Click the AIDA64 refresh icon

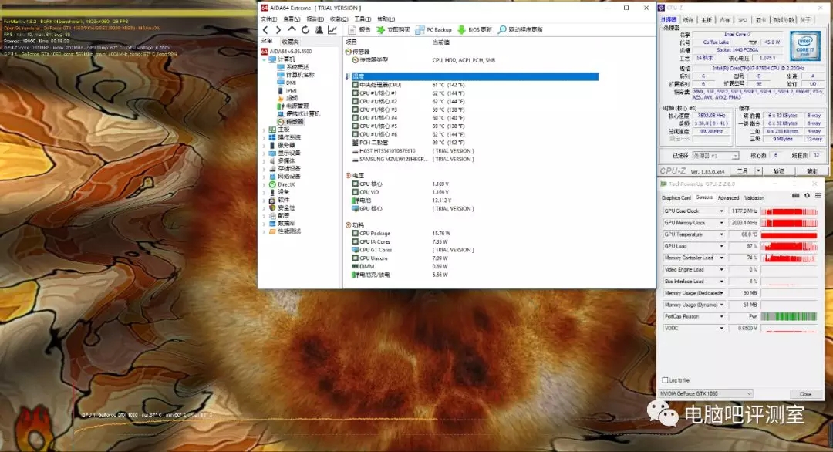[x=305, y=30]
